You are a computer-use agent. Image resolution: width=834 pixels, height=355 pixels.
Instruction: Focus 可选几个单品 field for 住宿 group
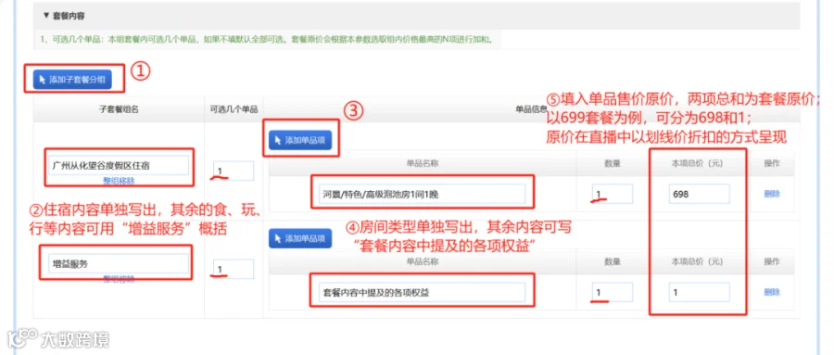(234, 171)
